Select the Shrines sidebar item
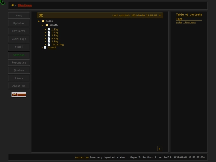 coord(19,55)
